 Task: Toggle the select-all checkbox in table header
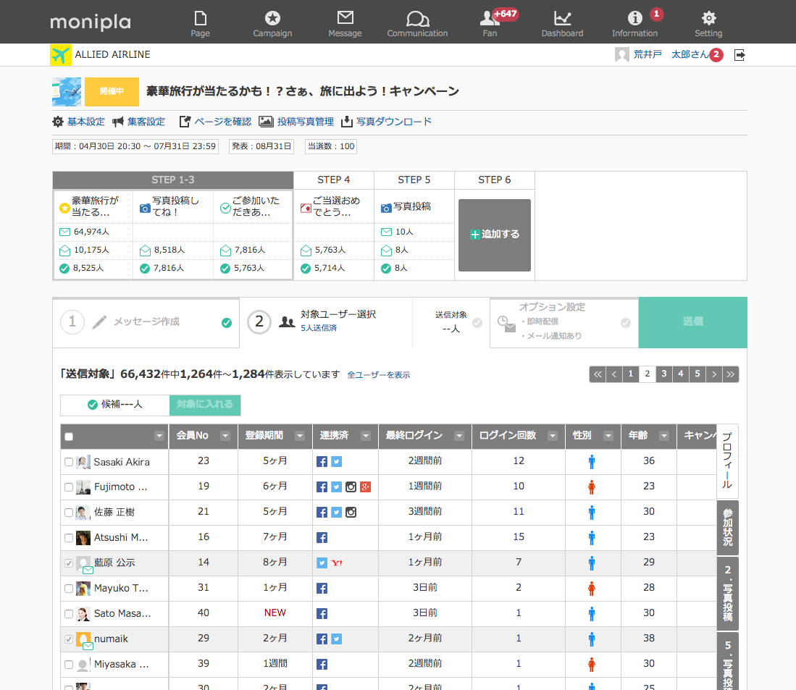69,437
